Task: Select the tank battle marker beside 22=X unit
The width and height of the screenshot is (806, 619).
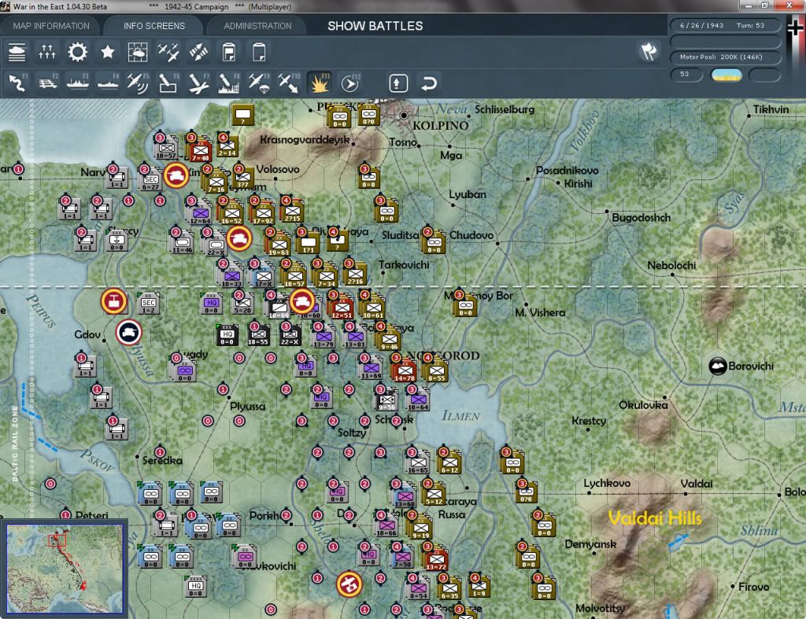Action: pos(239,239)
